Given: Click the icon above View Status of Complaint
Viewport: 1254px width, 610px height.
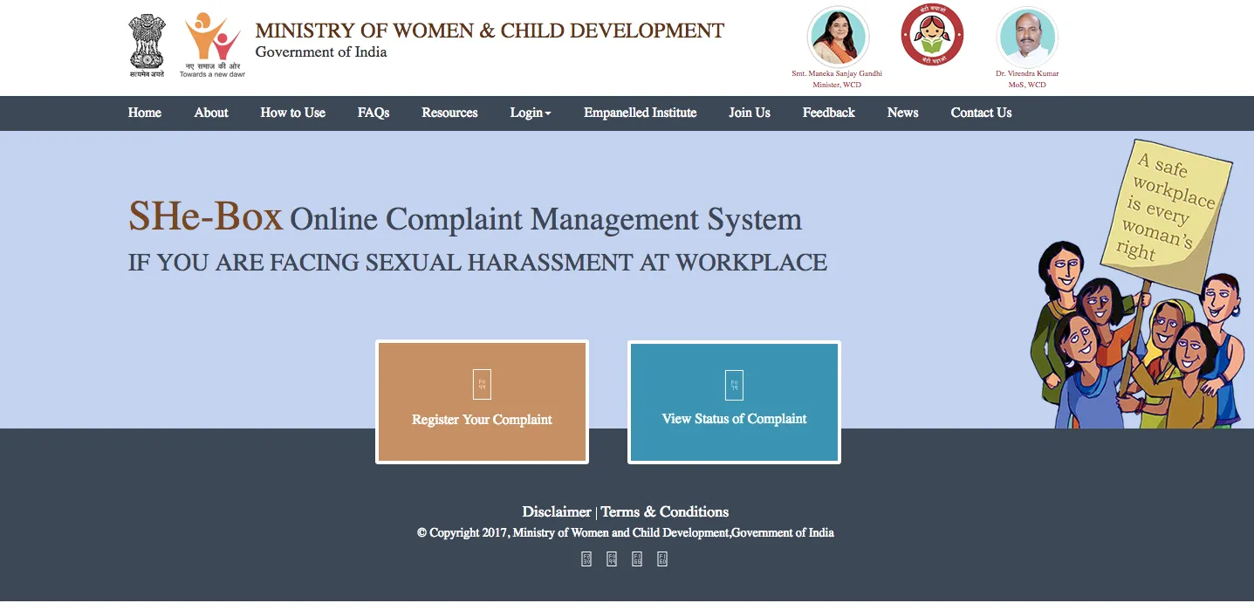Looking at the screenshot, I should click(734, 384).
